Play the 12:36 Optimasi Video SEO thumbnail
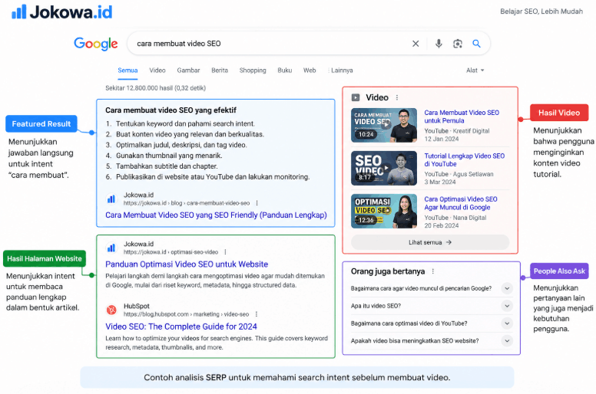 point(384,212)
